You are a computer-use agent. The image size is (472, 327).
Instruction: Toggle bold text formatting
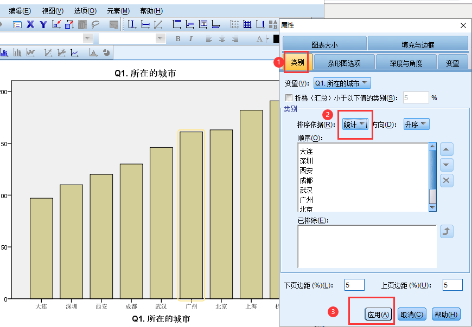[x=178, y=39]
